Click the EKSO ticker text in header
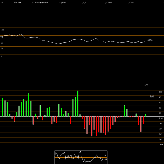Screen dimensions: 164x164 109,3
